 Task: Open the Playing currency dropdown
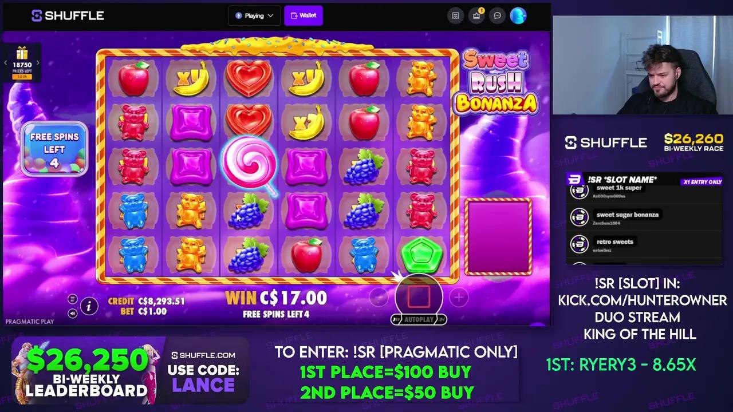pyautogui.click(x=254, y=15)
